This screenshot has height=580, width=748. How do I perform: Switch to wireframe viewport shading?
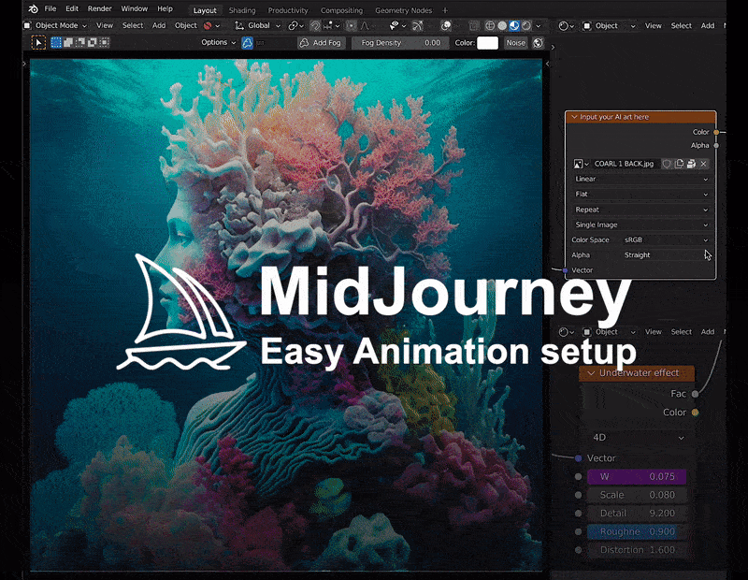click(490, 26)
